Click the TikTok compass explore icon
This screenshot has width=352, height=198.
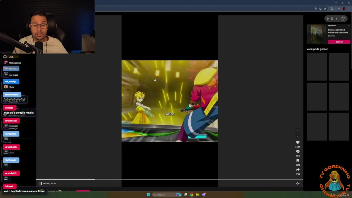(x=328, y=19)
